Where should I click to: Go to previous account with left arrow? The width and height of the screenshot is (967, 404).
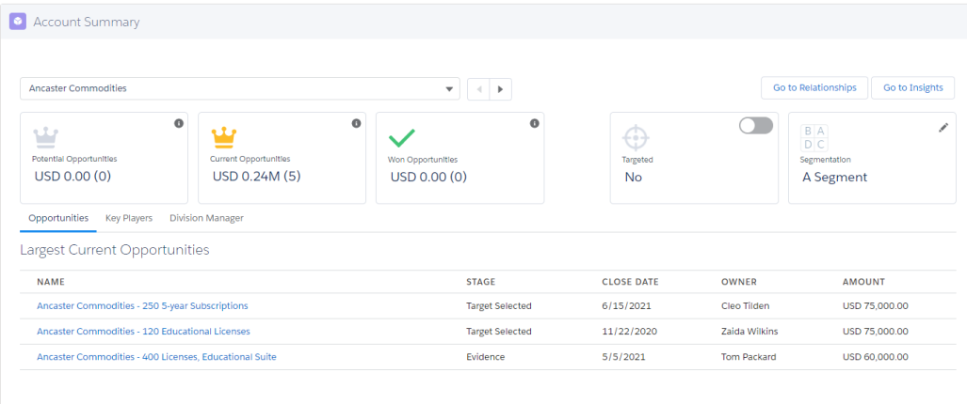pyautogui.click(x=478, y=89)
